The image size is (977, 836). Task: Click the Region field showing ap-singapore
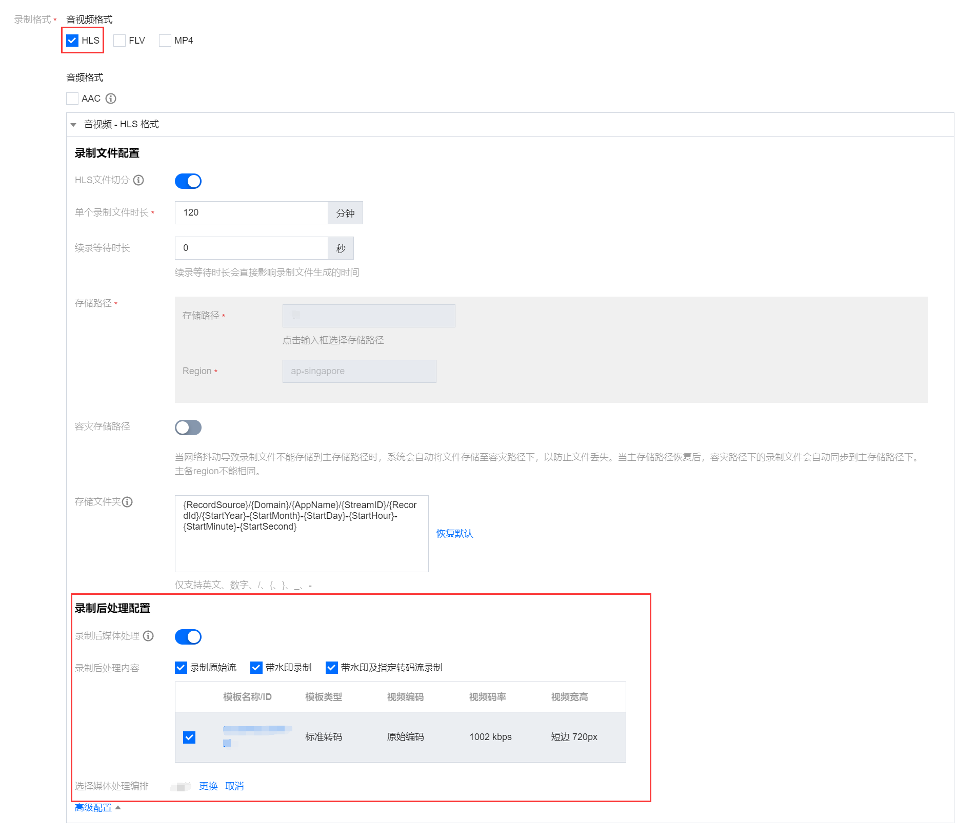click(x=360, y=371)
